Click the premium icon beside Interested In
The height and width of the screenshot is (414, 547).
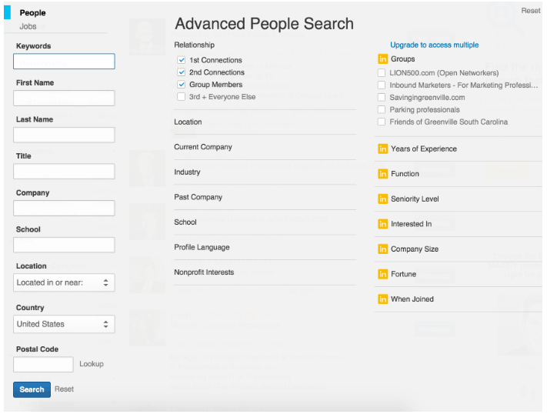382,224
